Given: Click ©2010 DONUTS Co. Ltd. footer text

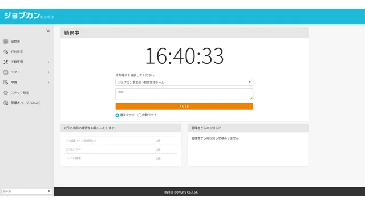Looking at the screenshot, I should click(181, 192).
